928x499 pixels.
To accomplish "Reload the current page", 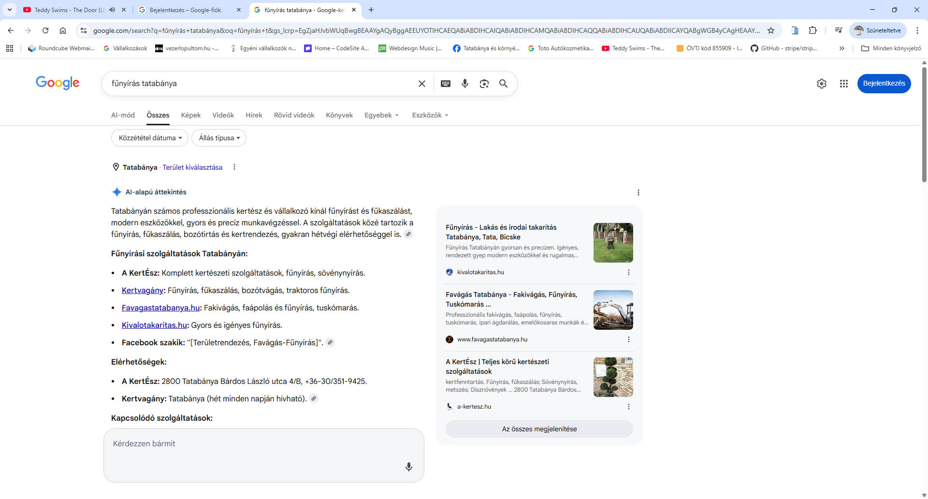I will 45,30.
